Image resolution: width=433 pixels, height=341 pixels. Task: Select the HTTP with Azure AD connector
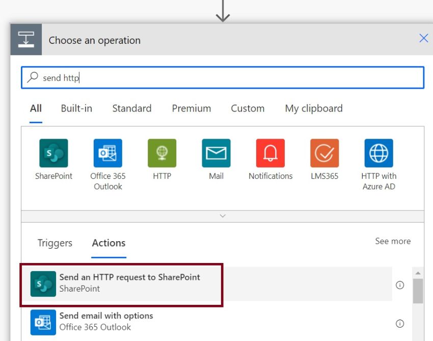(x=379, y=153)
